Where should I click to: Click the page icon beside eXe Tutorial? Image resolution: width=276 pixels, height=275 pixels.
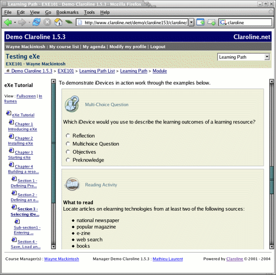pyautogui.click(x=8, y=113)
